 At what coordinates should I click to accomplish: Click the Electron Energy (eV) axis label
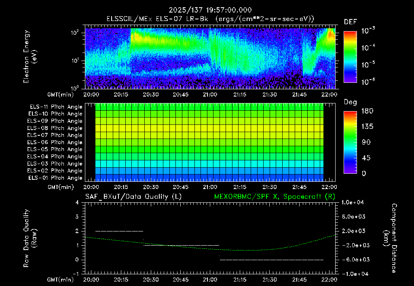click(x=30, y=57)
